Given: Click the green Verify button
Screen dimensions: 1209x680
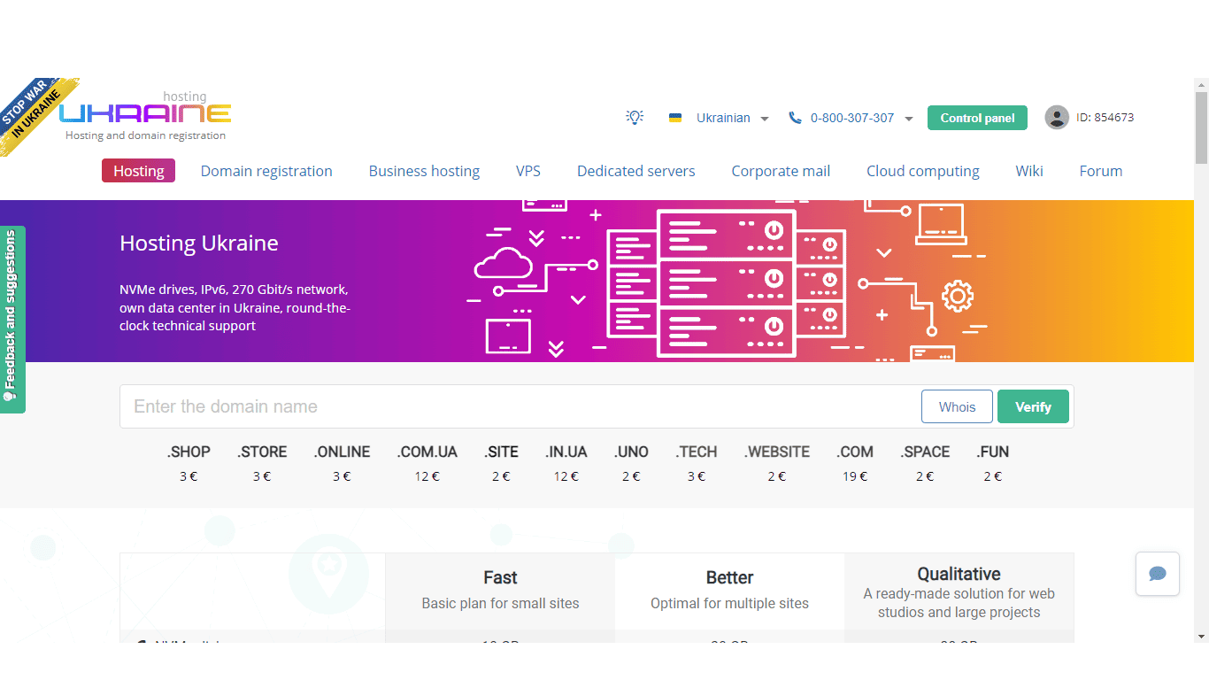Looking at the screenshot, I should [x=1033, y=406].
